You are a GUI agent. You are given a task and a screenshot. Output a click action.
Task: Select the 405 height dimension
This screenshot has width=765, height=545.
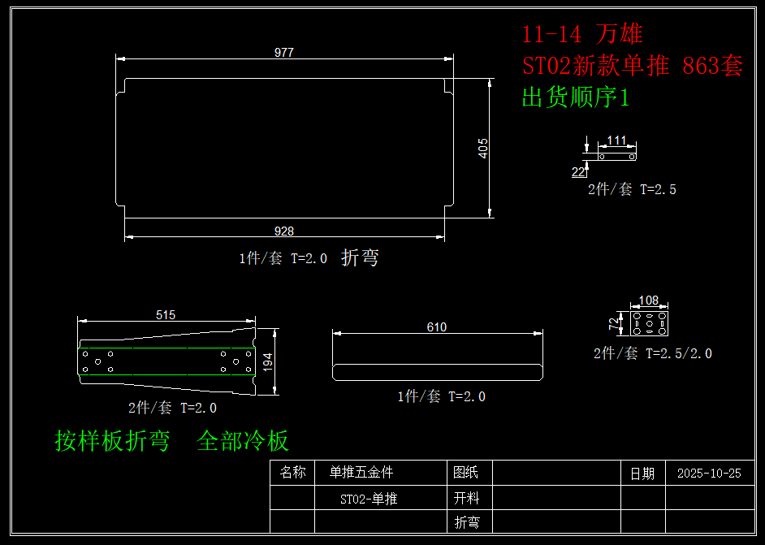tap(483, 148)
